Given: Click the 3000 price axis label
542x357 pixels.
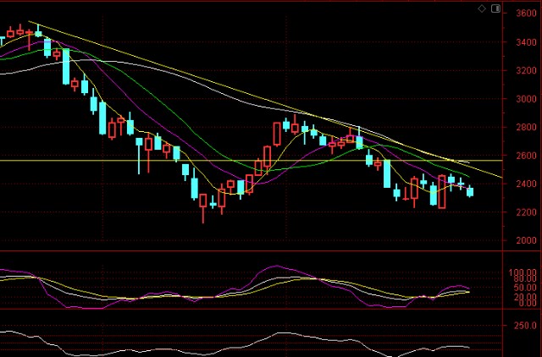Looking at the screenshot, I should 525,99.
